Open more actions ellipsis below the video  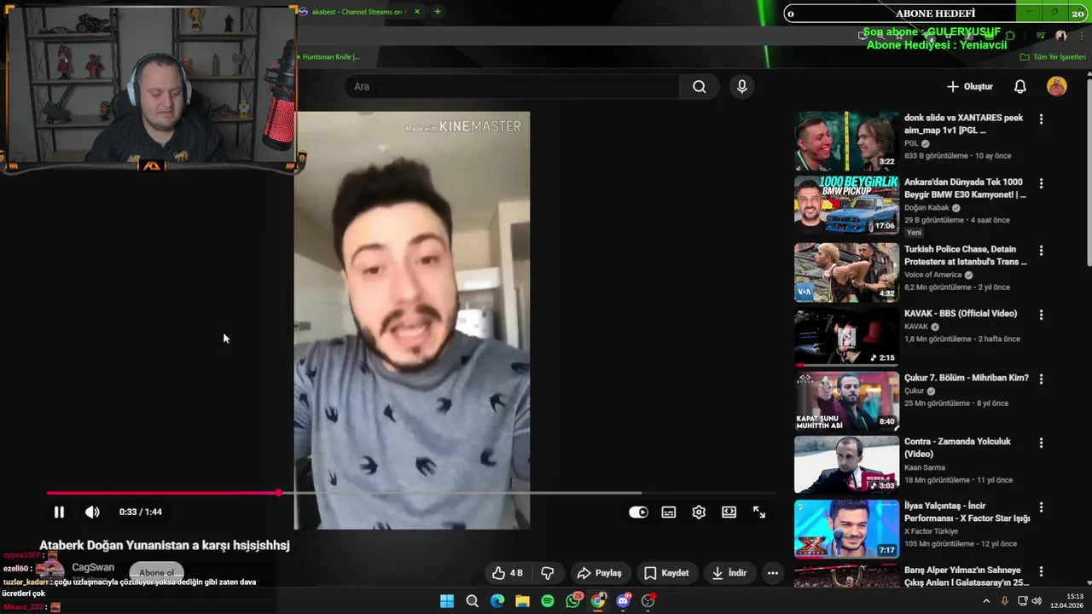773,573
